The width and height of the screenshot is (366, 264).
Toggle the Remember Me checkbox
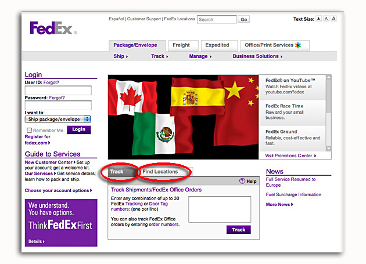[30, 131]
